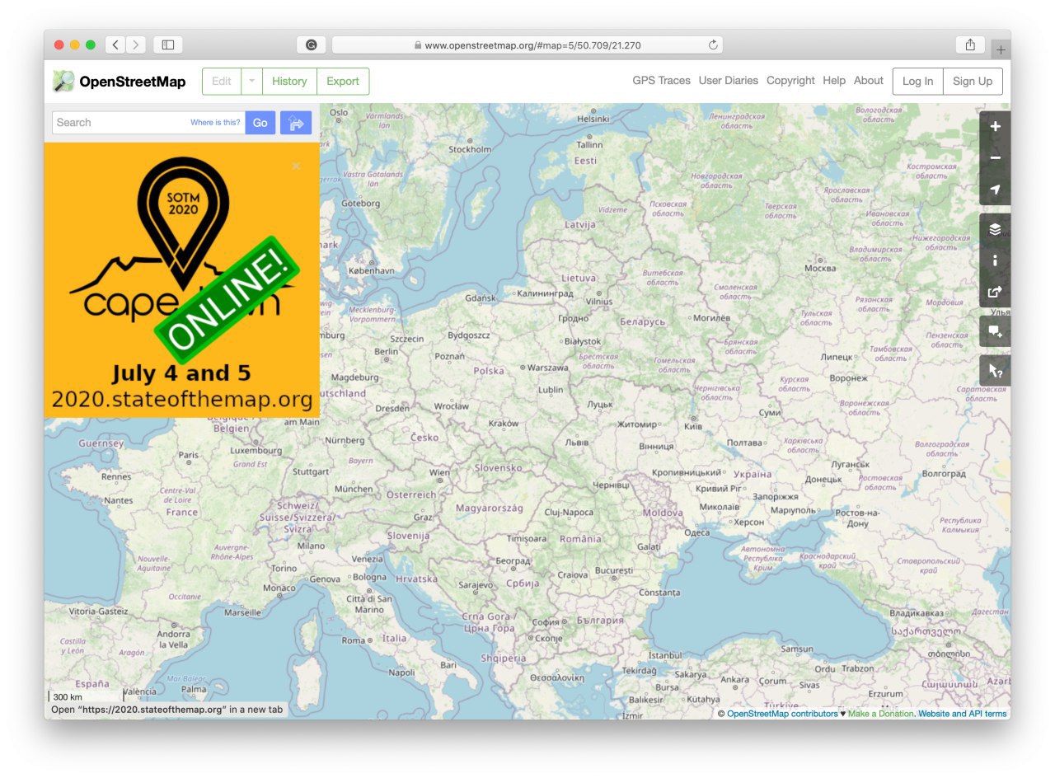
Task: Expand the Edit dropdown arrow
Action: click(x=251, y=81)
